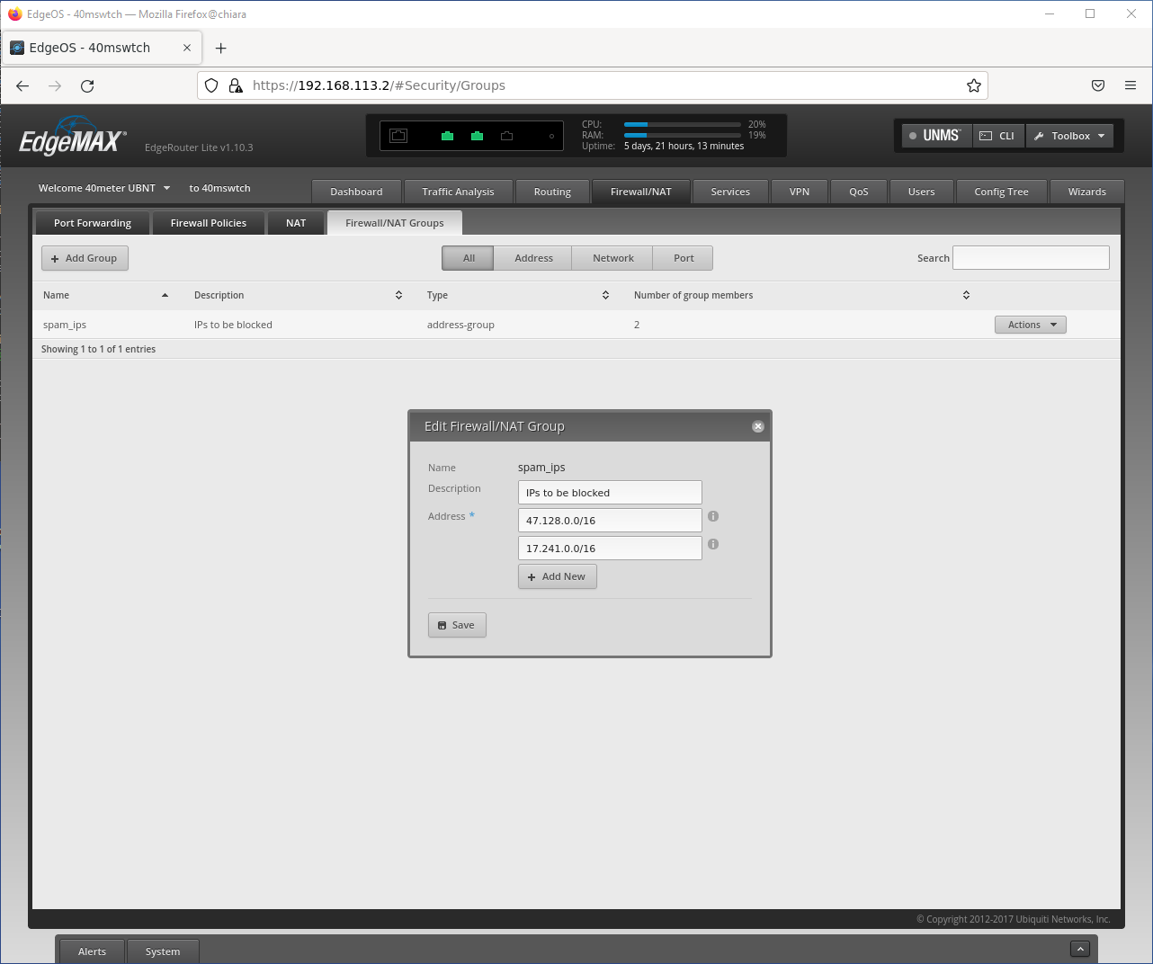Close the Edit Firewall/NAT Group dialog
This screenshot has height=964, width=1153.
(x=758, y=426)
